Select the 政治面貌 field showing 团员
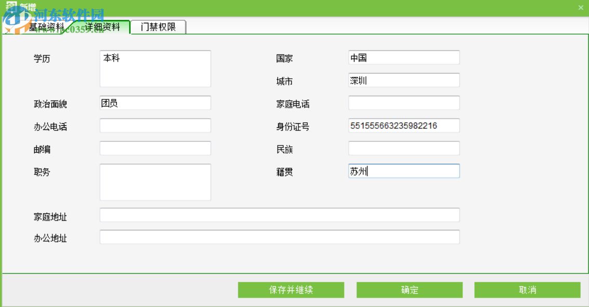 [x=154, y=103]
